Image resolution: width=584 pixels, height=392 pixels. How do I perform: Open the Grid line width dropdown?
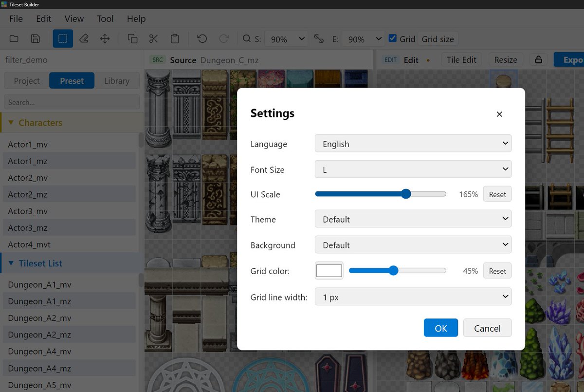click(413, 297)
